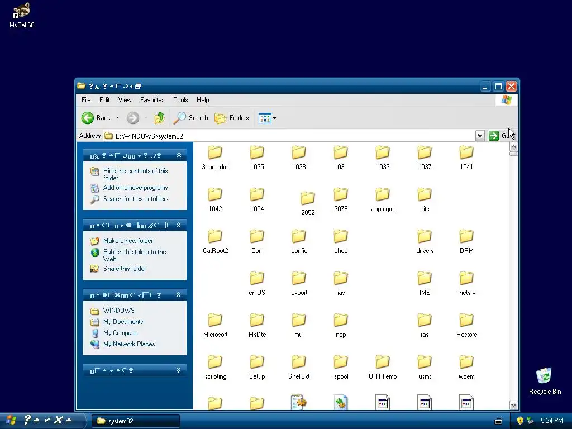This screenshot has width=572, height=429.
Task: Select the Restore folder
Action: (466, 326)
